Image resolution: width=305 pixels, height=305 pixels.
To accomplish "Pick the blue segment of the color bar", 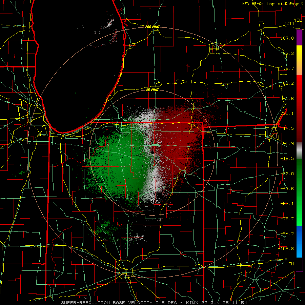I will pyautogui.click(x=299, y=242).
